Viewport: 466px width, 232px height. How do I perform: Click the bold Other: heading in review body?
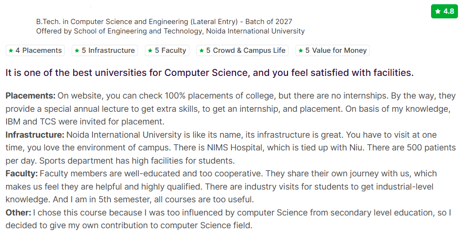18,213
